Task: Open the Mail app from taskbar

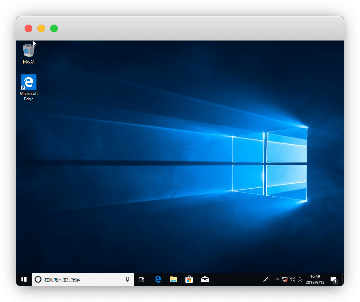Action: coord(205,279)
